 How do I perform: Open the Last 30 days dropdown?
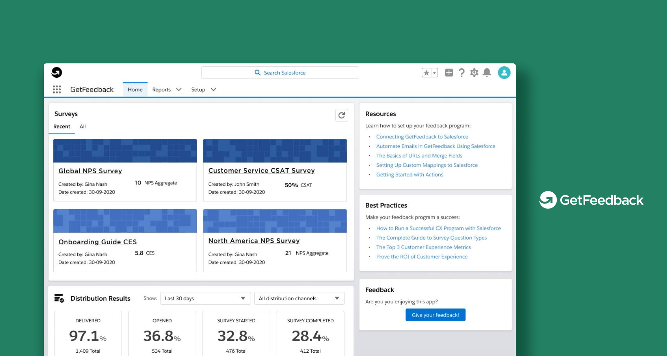click(x=205, y=298)
